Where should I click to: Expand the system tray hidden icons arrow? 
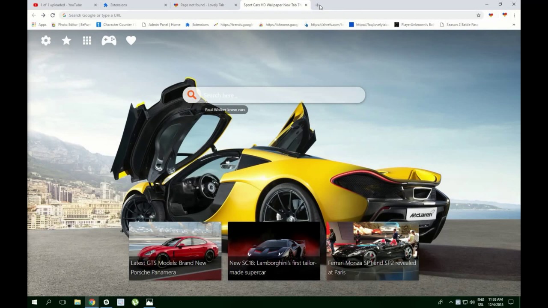(451, 302)
